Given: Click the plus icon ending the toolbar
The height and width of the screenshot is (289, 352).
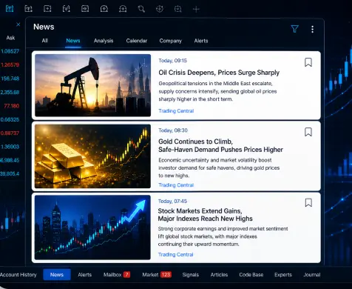Looking at the screenshot, I should click(196, 10).
